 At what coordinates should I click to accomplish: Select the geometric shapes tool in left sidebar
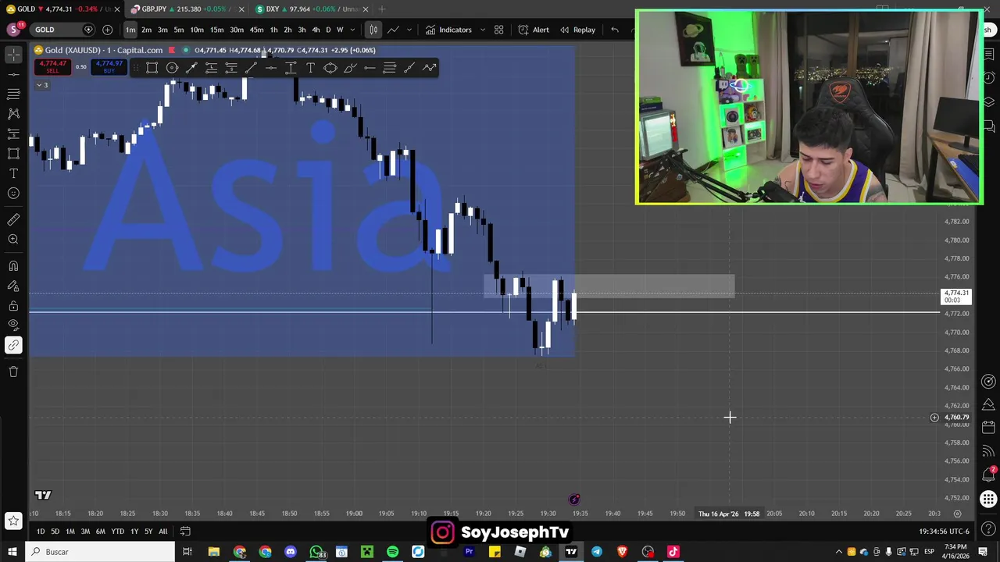pos(13,153)
